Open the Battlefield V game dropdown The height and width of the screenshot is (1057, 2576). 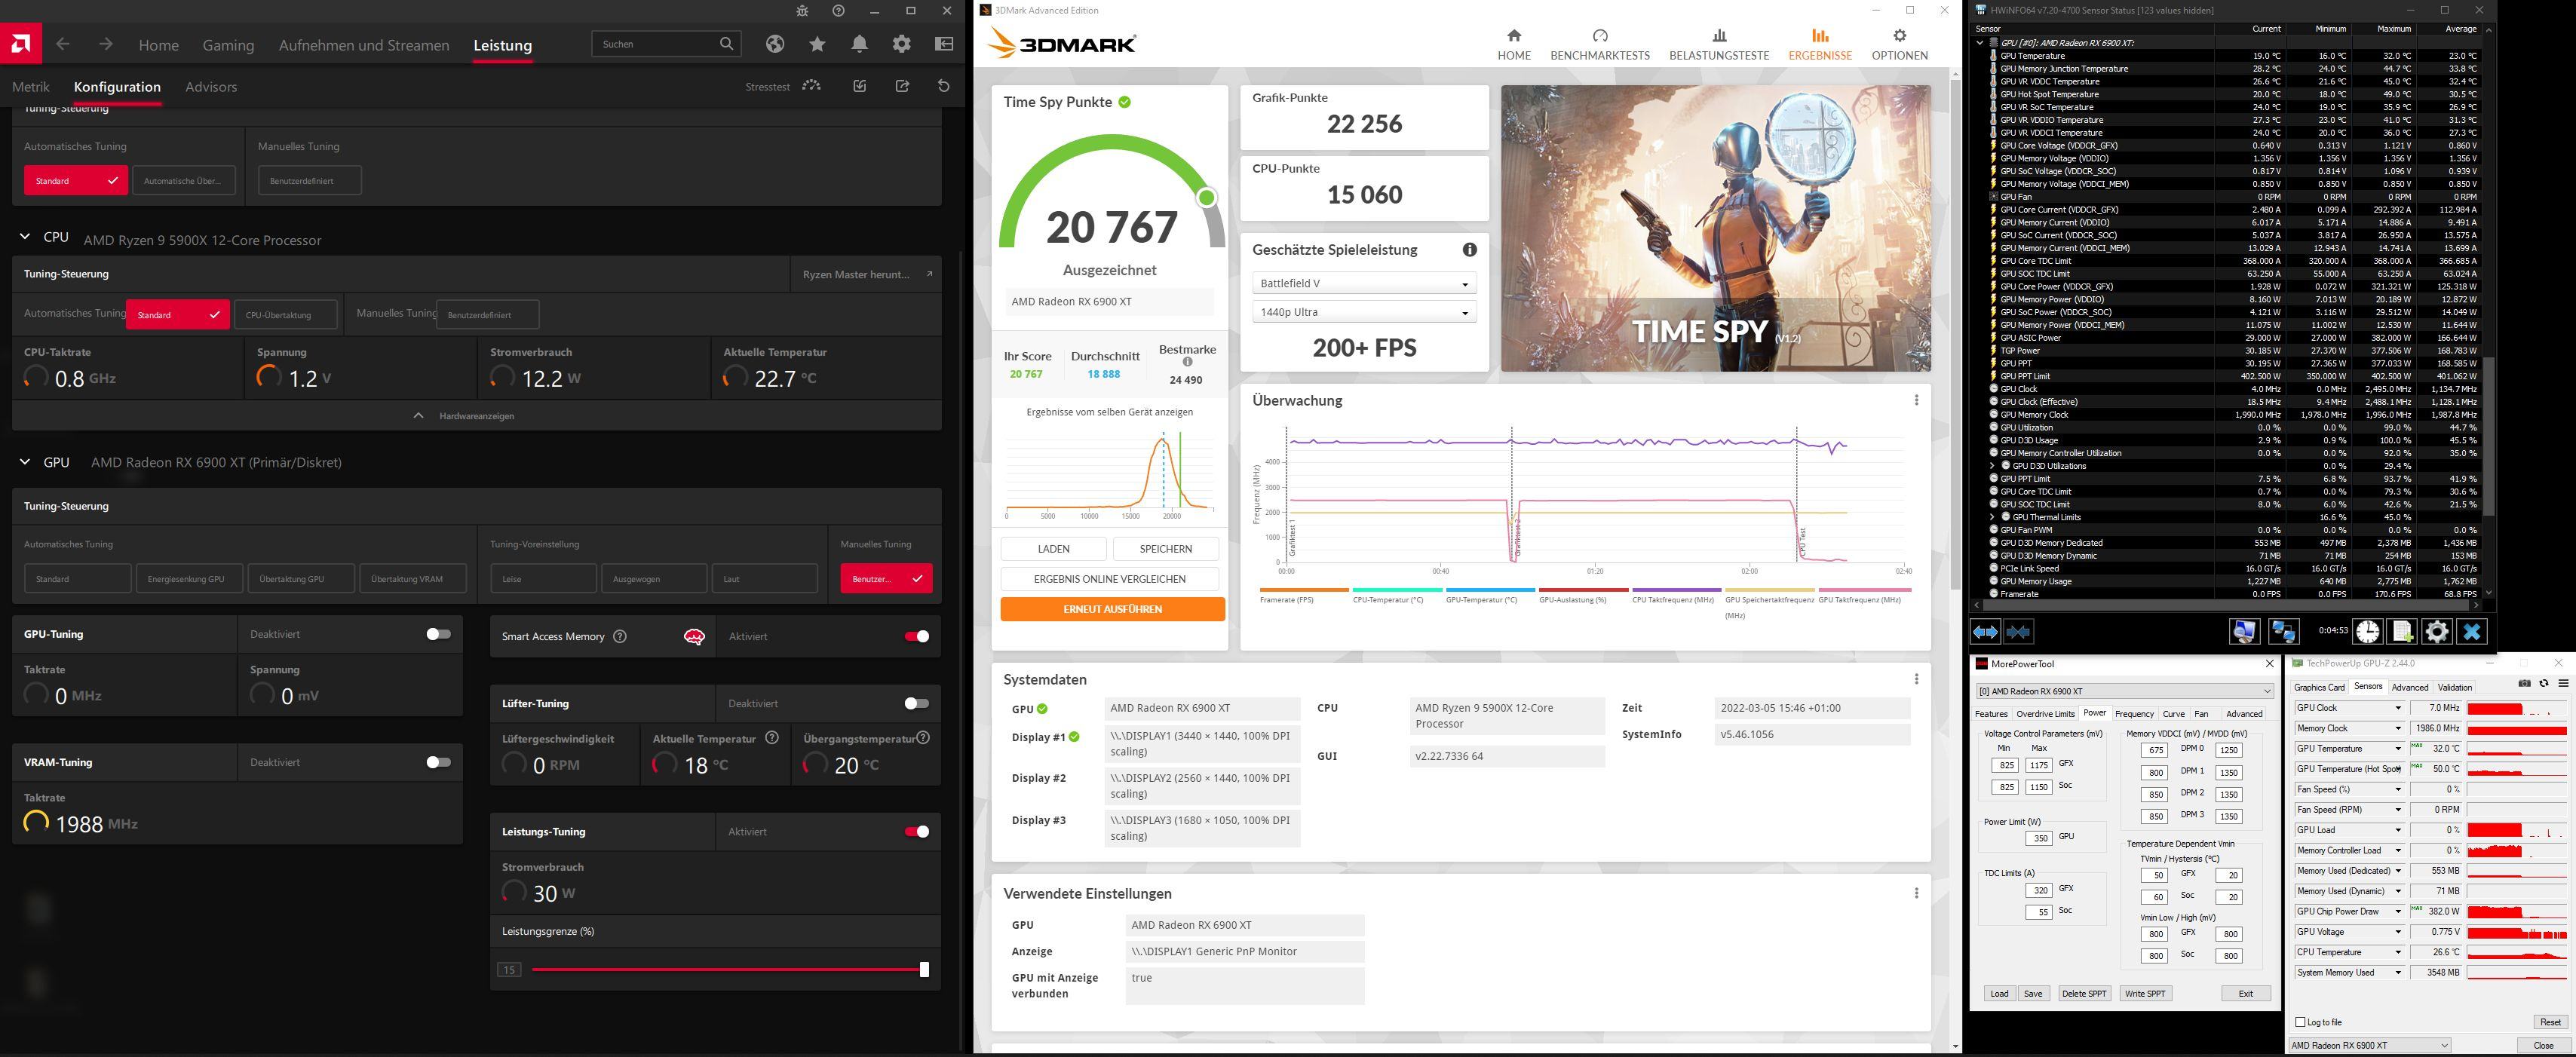click(1364, 284)
